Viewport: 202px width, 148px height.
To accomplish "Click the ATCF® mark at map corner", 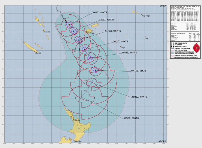I will (162, 141).
